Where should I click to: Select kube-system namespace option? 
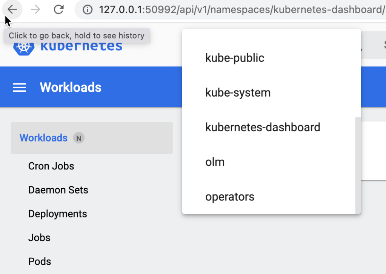[238, 93]
